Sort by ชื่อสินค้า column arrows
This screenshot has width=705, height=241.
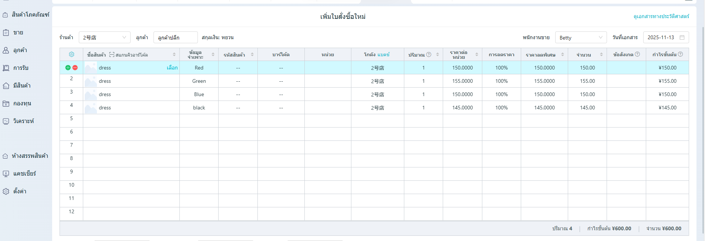point(174,54)
